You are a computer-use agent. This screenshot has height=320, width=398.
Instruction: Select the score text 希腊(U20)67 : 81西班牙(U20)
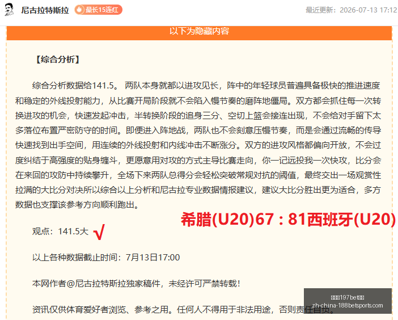[x=289, y=220]
